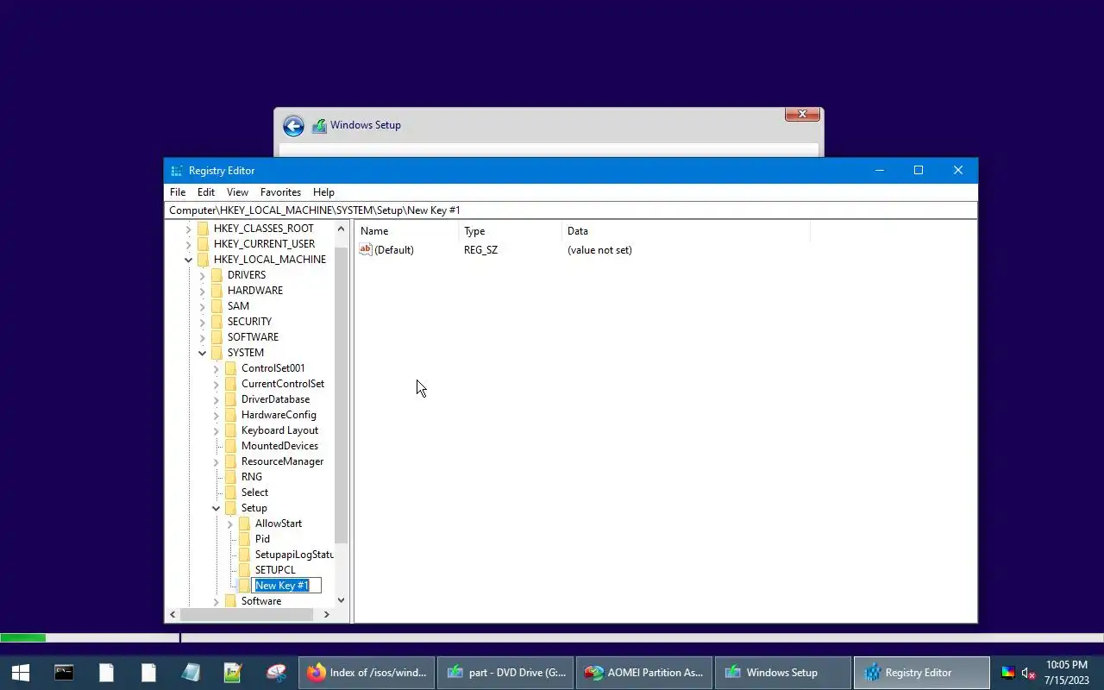Click the SECURITY folder icon
Screen dimensions: 1104x690
[217, 322]
